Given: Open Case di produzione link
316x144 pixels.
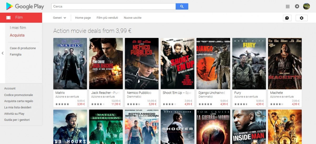Looking at the screenshot, I should click(x=23, y=48).
